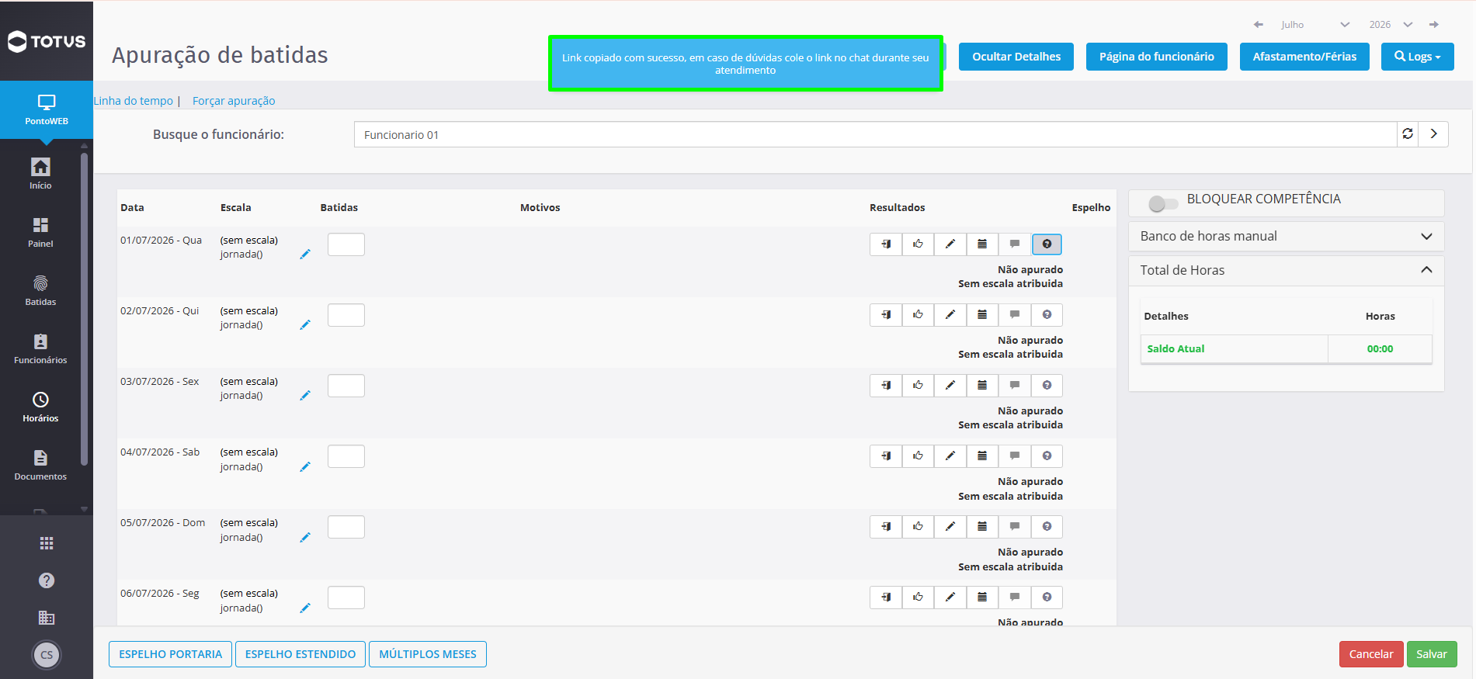This screenshot has height=679, width=1476.
Task: Toggle Bloquear Competência switch
Action: click(x=1163, y=203)
